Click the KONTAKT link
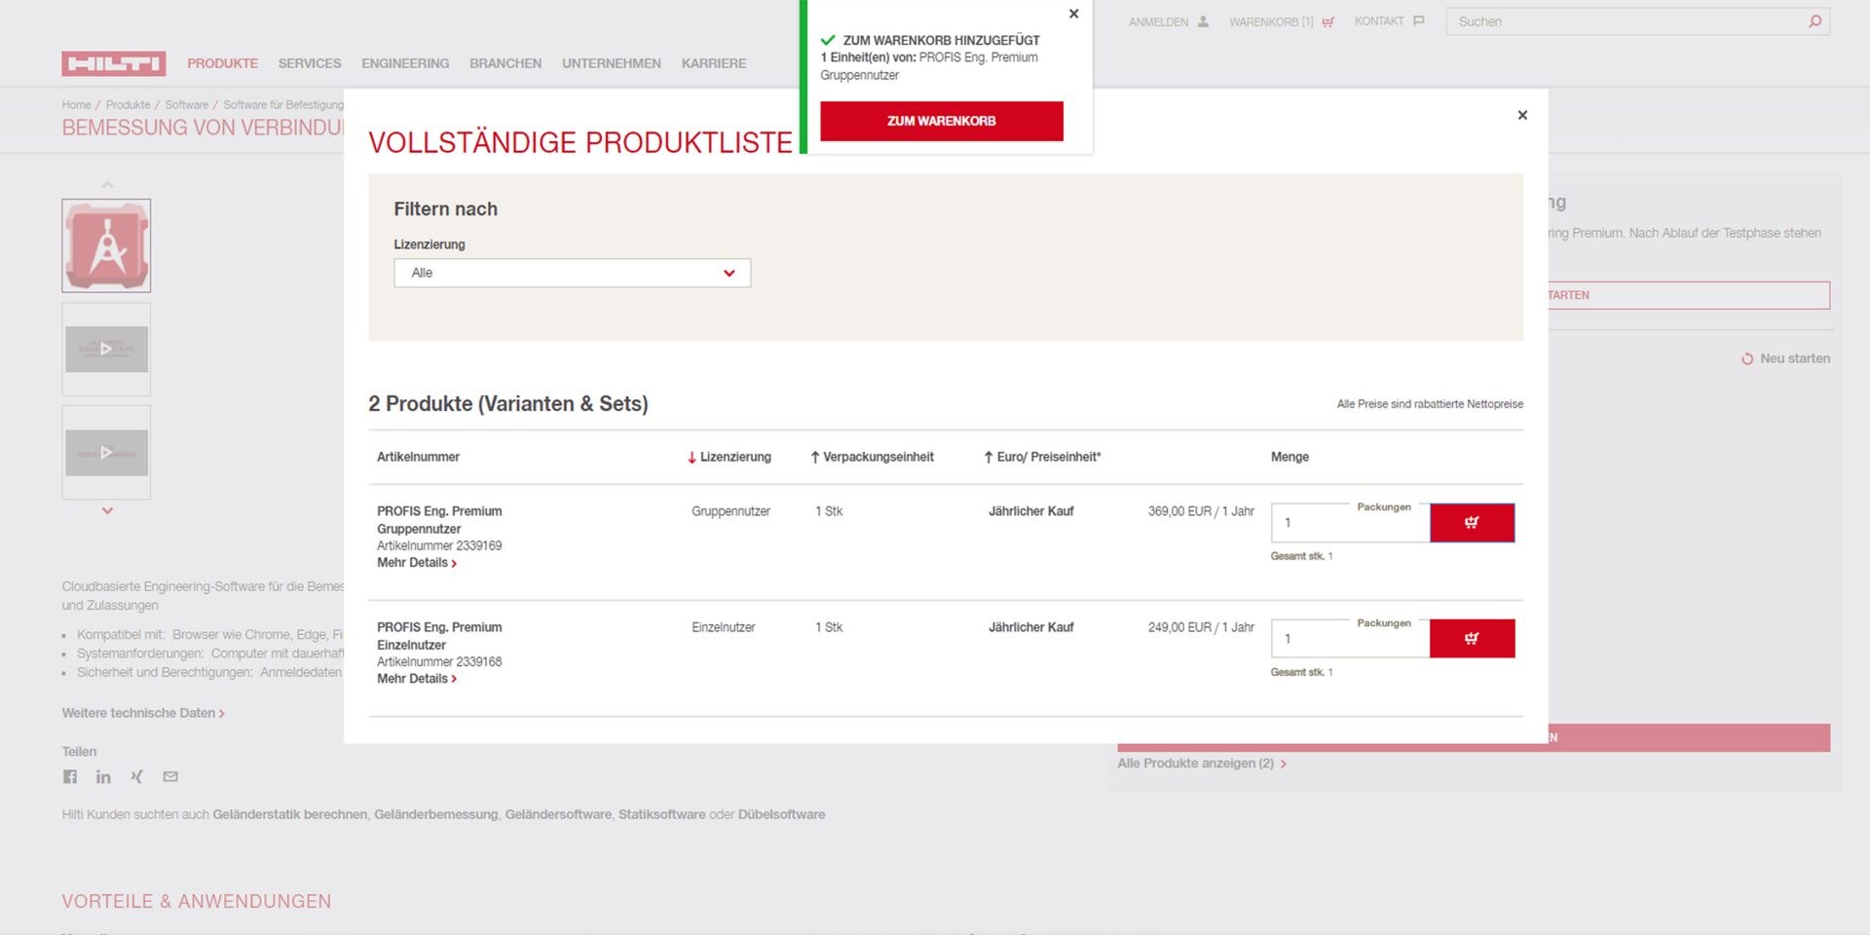This screenshot has width=1870, height=935. [1389, 21]
